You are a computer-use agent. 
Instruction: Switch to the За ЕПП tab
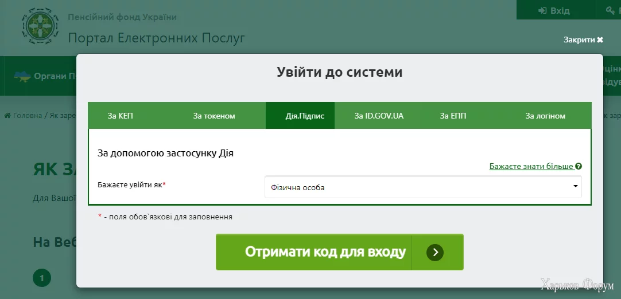[x=453, y=116]
